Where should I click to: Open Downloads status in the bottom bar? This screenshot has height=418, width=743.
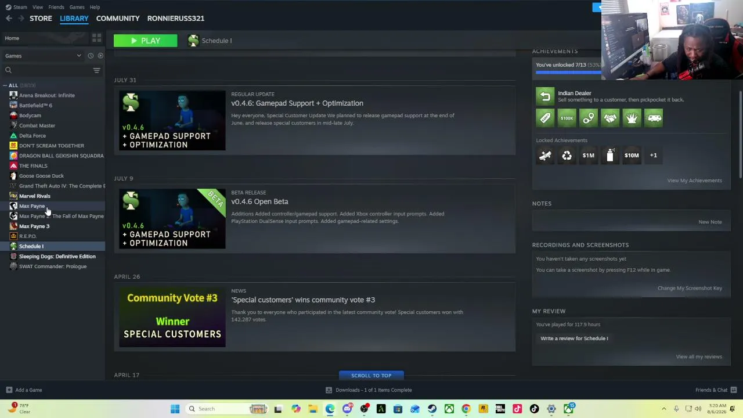point(369,390)
